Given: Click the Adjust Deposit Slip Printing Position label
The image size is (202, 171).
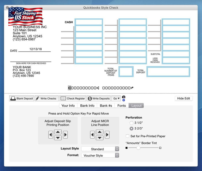Looking at the screenshot, I should pos(58,123).
